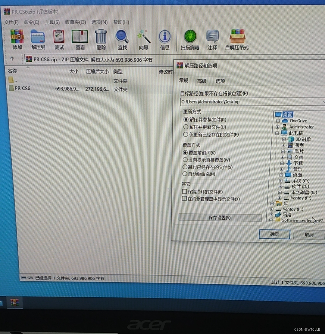Expand the 文档 tree node
Viewport: 325px width, 334px height.
pyautogui.click(x=282, y=157)
